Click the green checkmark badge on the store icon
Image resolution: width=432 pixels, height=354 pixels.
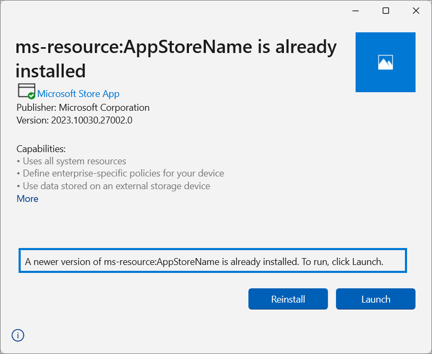coord(30,95)
